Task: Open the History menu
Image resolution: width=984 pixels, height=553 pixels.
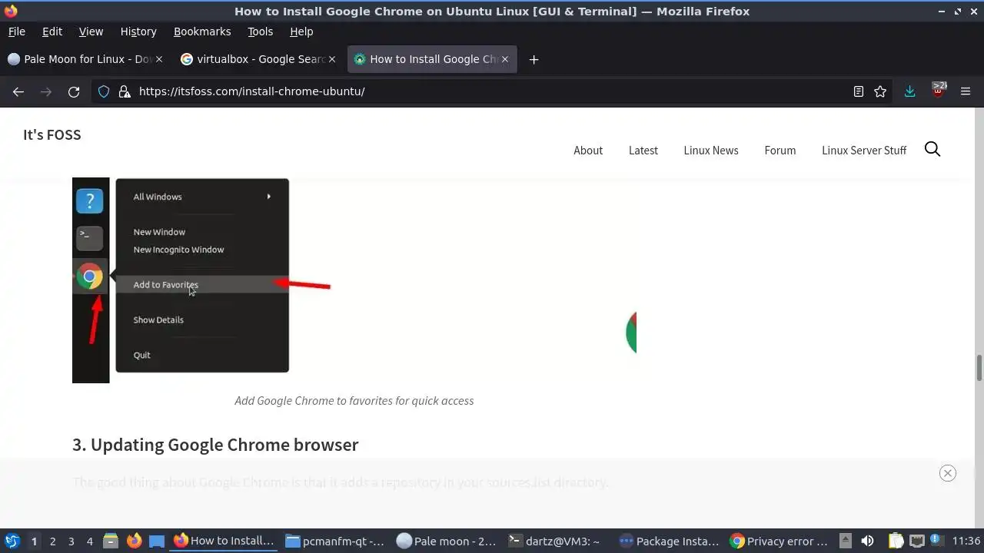Action: (138, 31)
